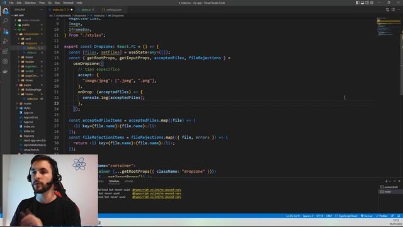
Task: Click the split editor icon in editor toolbar
Action: 393,10
